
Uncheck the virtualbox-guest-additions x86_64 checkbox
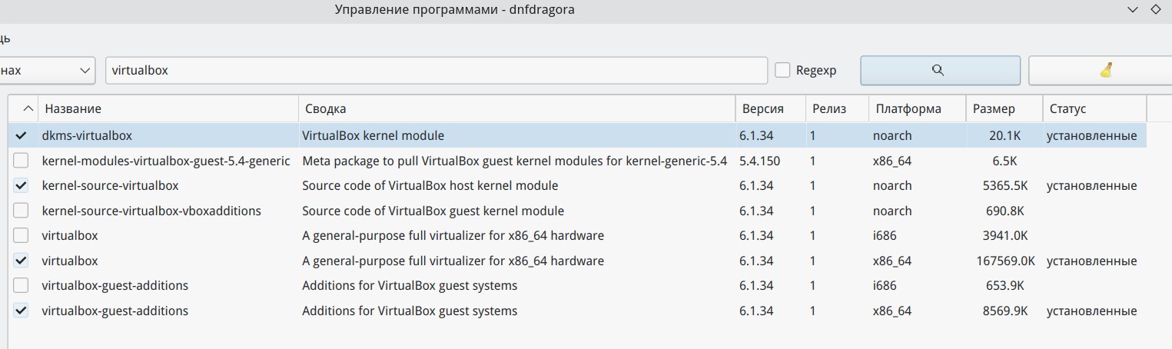pos(21,311)
